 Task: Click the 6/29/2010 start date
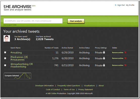67,53
